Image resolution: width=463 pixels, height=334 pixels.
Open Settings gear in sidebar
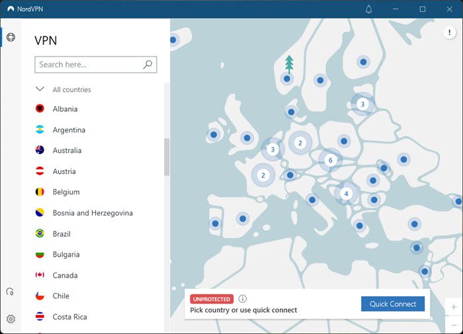[11, 319]
